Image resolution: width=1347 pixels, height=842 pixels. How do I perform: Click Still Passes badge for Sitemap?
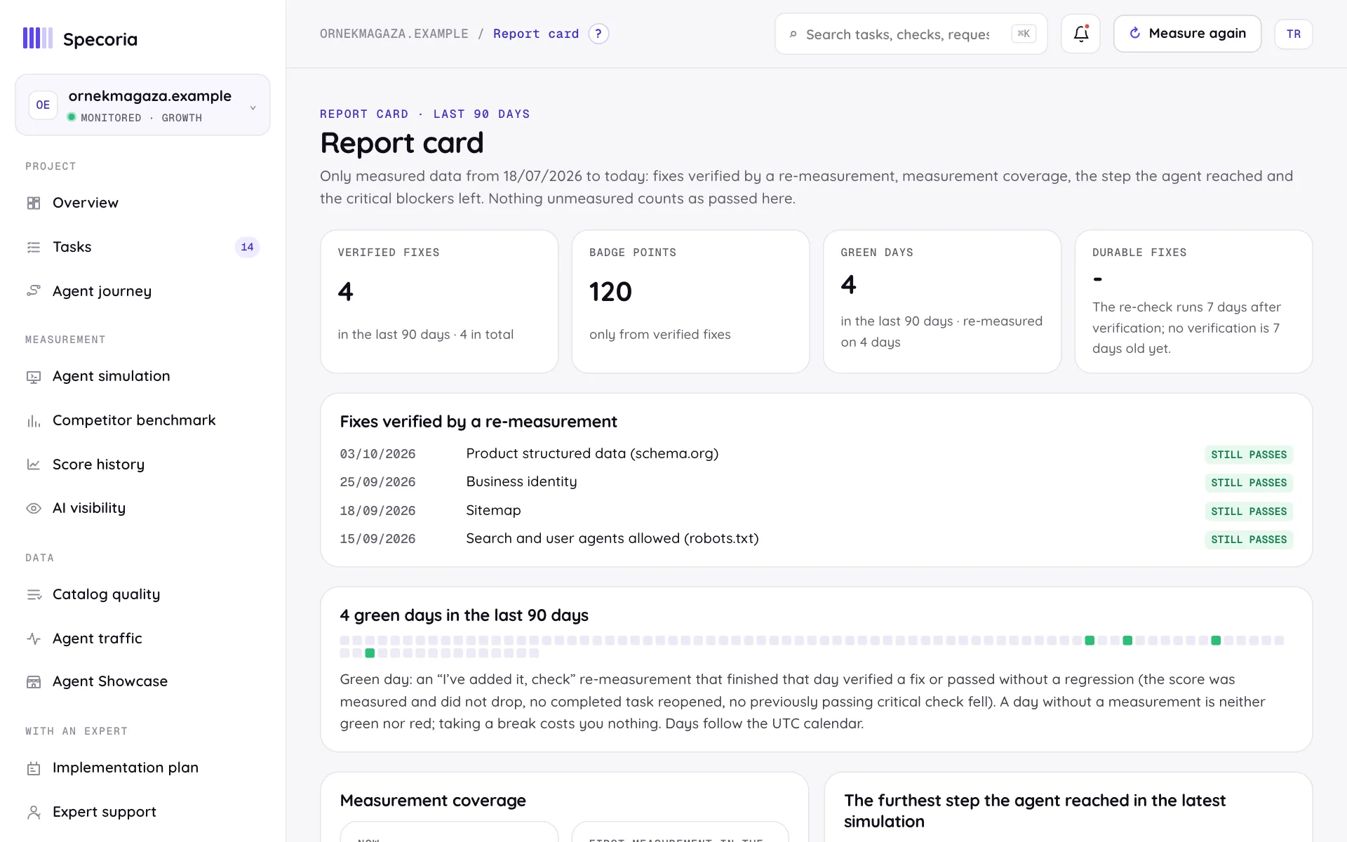pyautogui.click(x=1249, y=512)
